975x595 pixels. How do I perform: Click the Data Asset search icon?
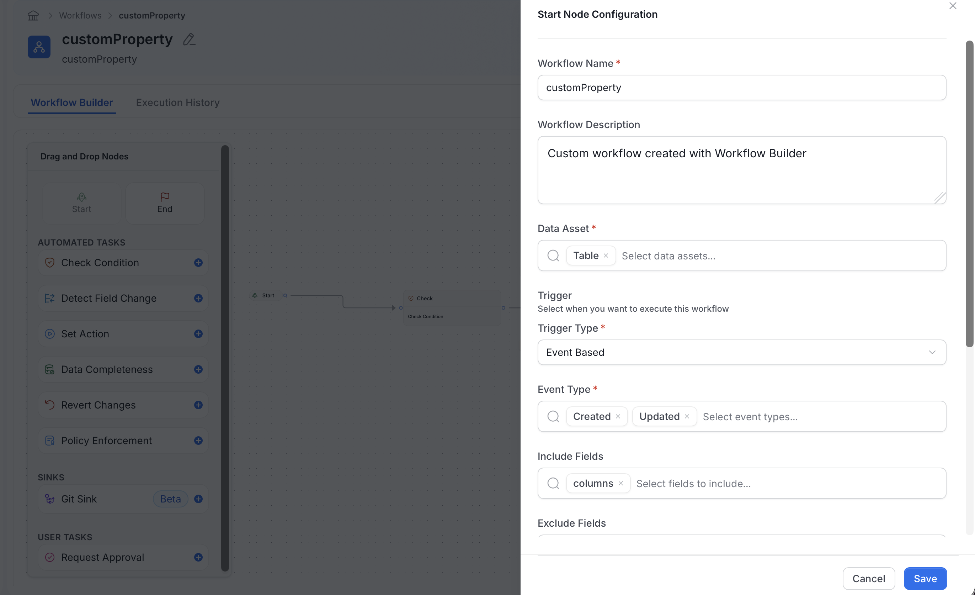(553, 256)
